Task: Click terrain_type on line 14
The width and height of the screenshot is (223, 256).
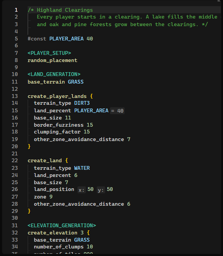Action: 52,103
